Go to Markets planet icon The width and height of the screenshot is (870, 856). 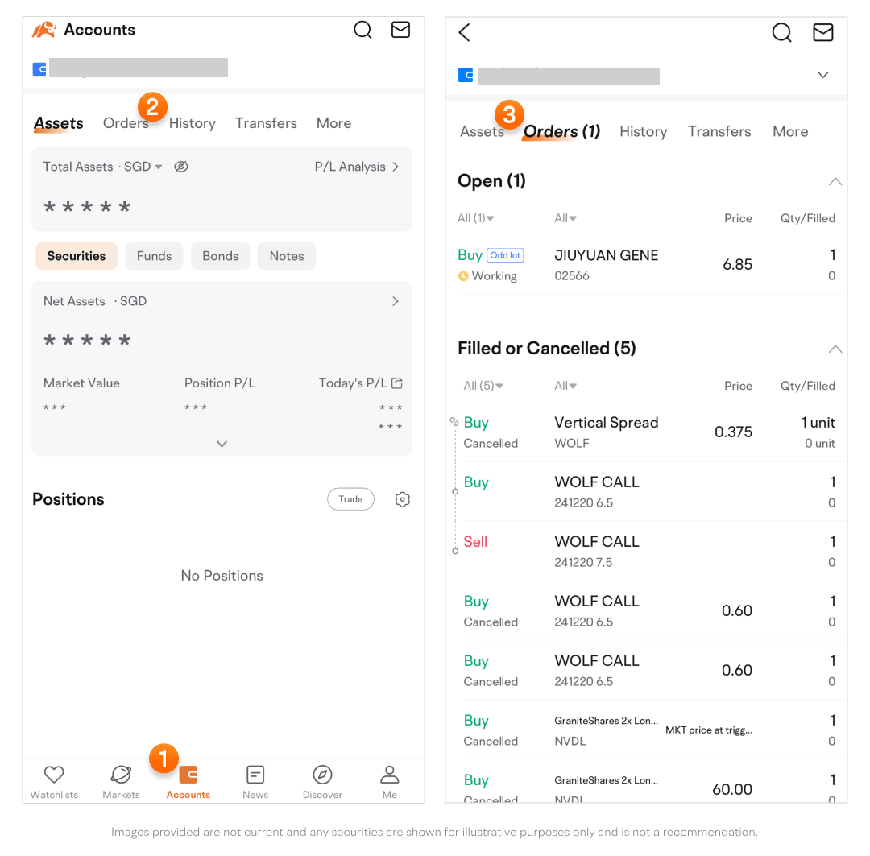121,775
